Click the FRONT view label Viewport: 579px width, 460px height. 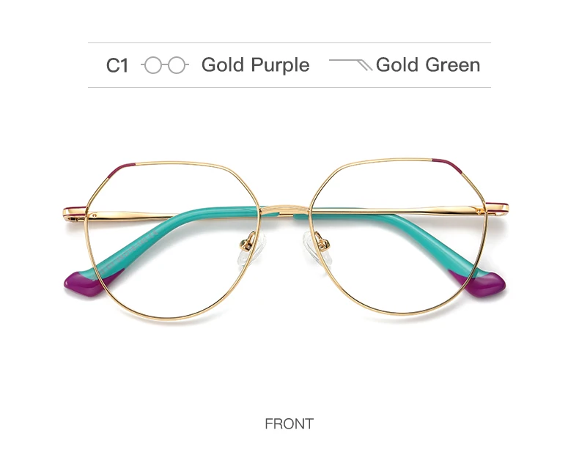[x=289, y=424]
